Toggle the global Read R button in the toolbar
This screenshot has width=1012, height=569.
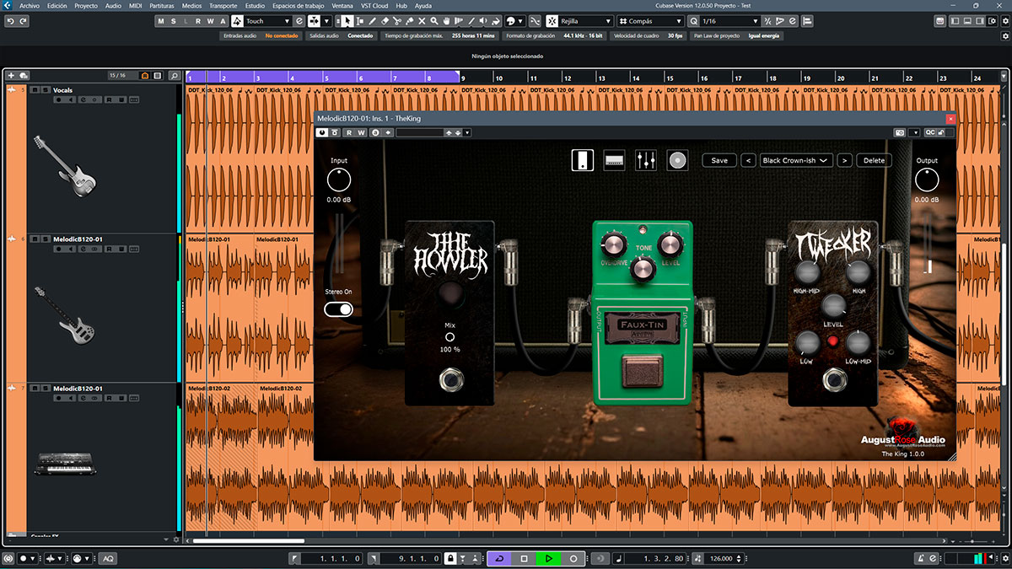(198, 21)
